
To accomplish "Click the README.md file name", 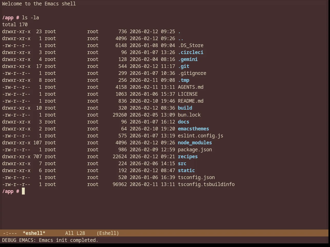I will 191,101.
